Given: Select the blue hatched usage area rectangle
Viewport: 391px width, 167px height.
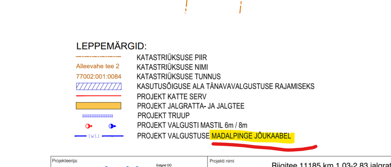Looking at the screenshot, I should click(99, 86).
